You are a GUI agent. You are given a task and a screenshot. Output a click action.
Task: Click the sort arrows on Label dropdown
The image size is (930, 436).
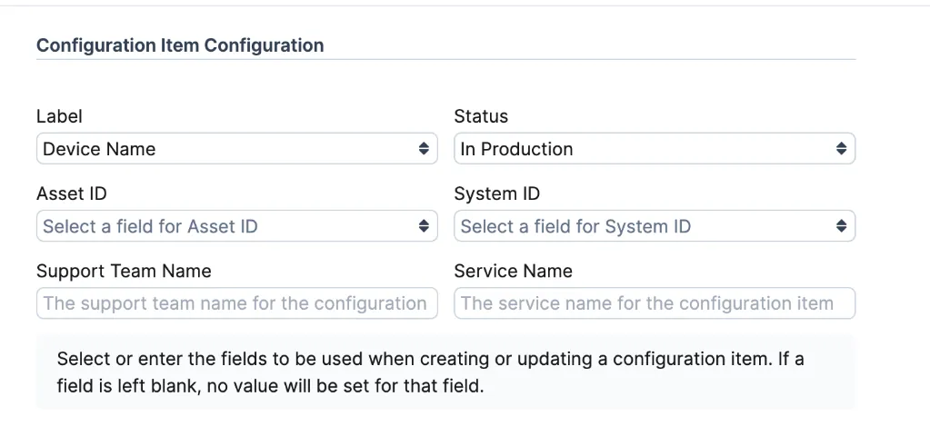424,149
